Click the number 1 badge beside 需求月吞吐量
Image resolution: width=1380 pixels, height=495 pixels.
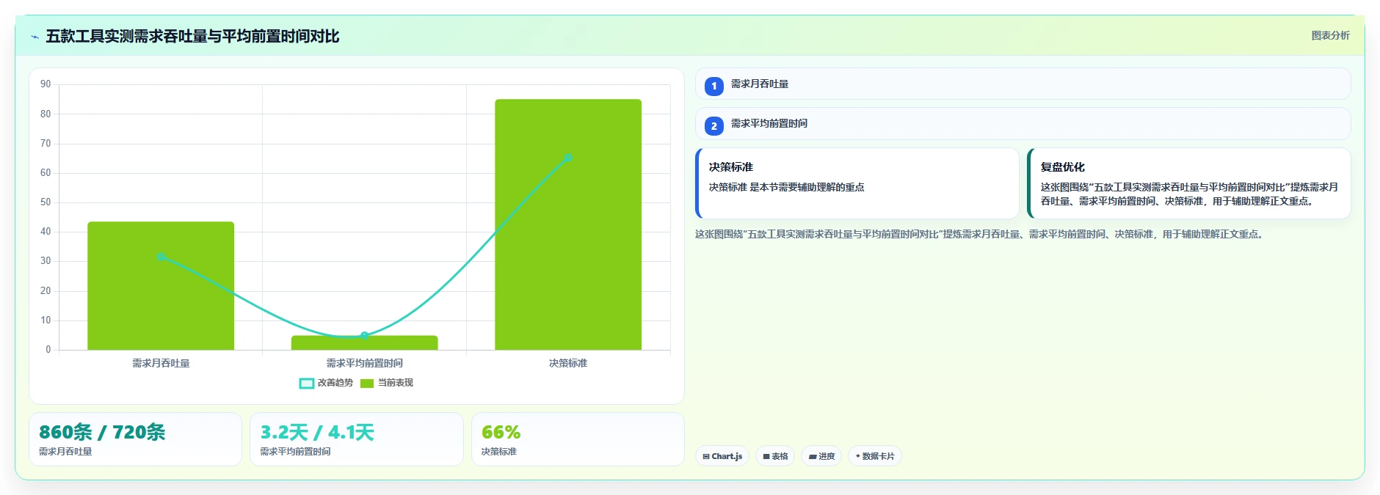714,86
